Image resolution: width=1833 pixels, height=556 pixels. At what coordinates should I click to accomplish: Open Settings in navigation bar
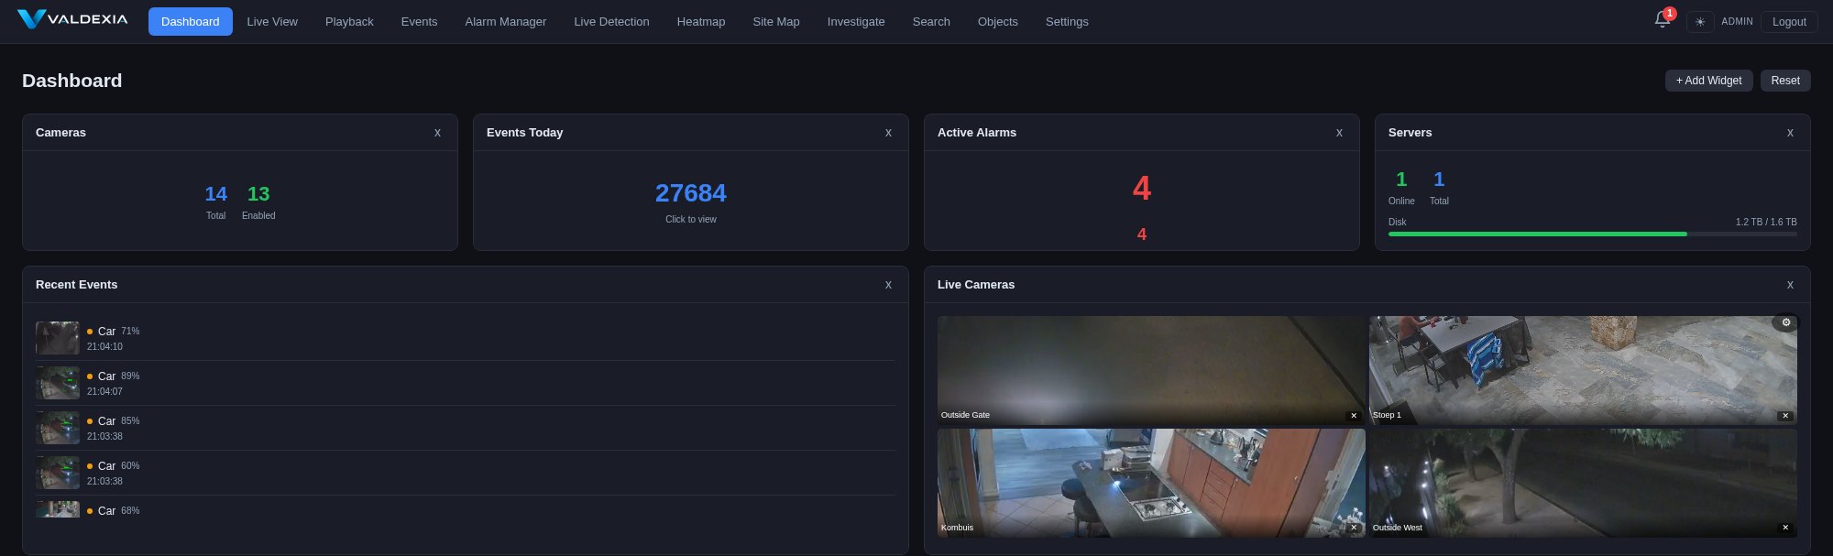point(1067,21)
